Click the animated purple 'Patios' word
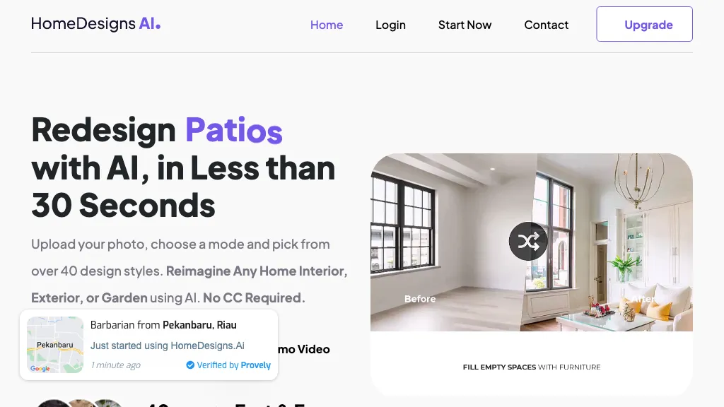The height and width of the screenshot is (407, 724). (x=233, y=130)
